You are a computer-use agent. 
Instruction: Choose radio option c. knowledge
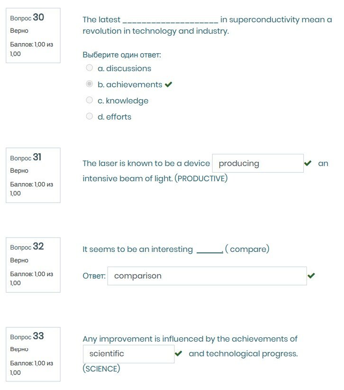[x=90, y=100]
